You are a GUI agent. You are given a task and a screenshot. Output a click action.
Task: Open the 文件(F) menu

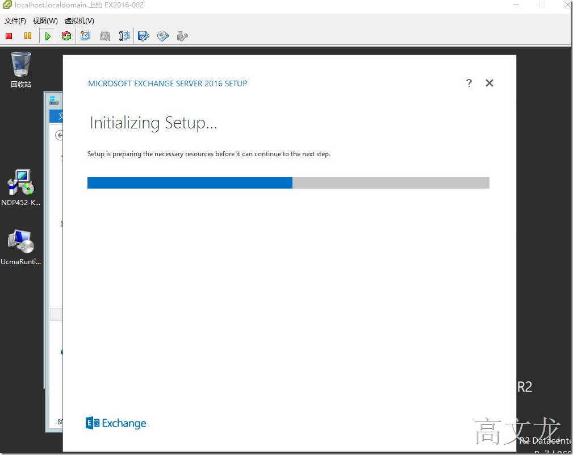(15, 21)
